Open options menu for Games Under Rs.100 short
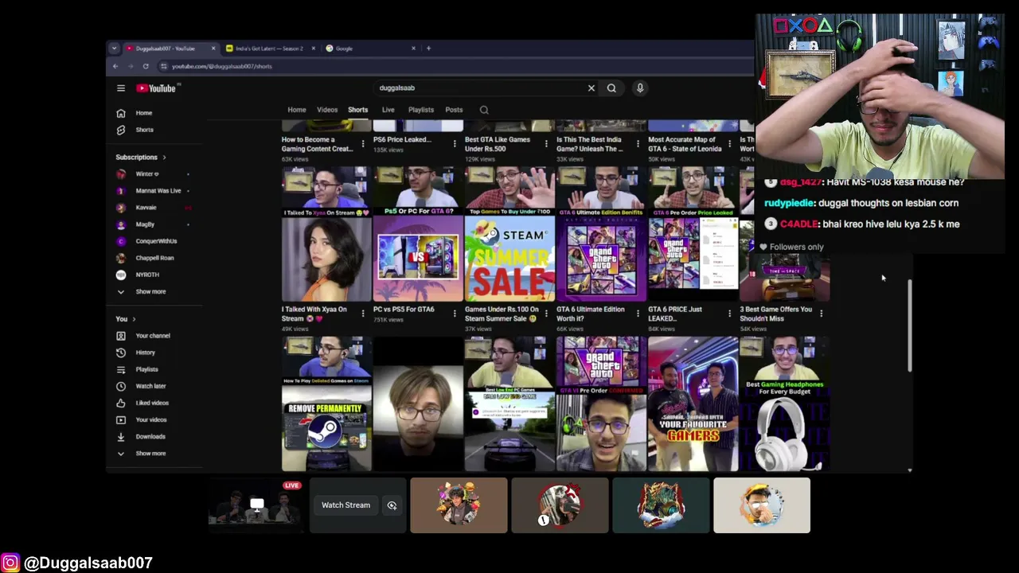This screenshot has height=573, width=1019. point(546,314)
